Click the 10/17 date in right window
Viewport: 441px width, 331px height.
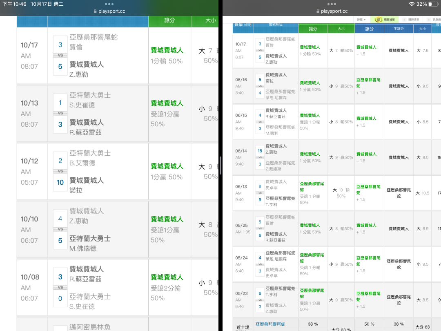click(241, 44)
